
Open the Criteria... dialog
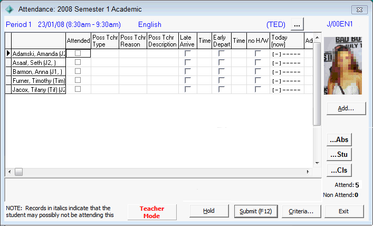(301, 211)
